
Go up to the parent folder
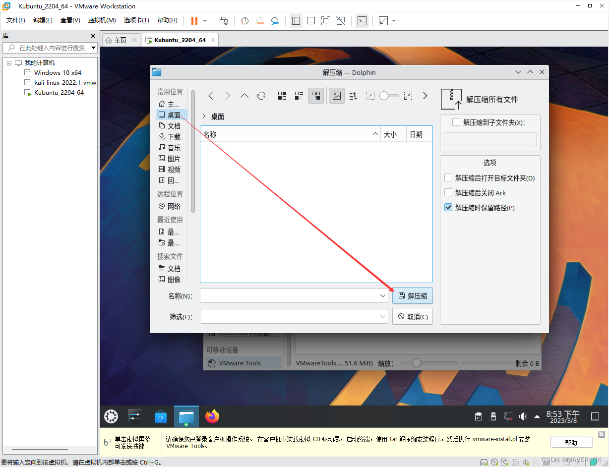tap(244, 96)
